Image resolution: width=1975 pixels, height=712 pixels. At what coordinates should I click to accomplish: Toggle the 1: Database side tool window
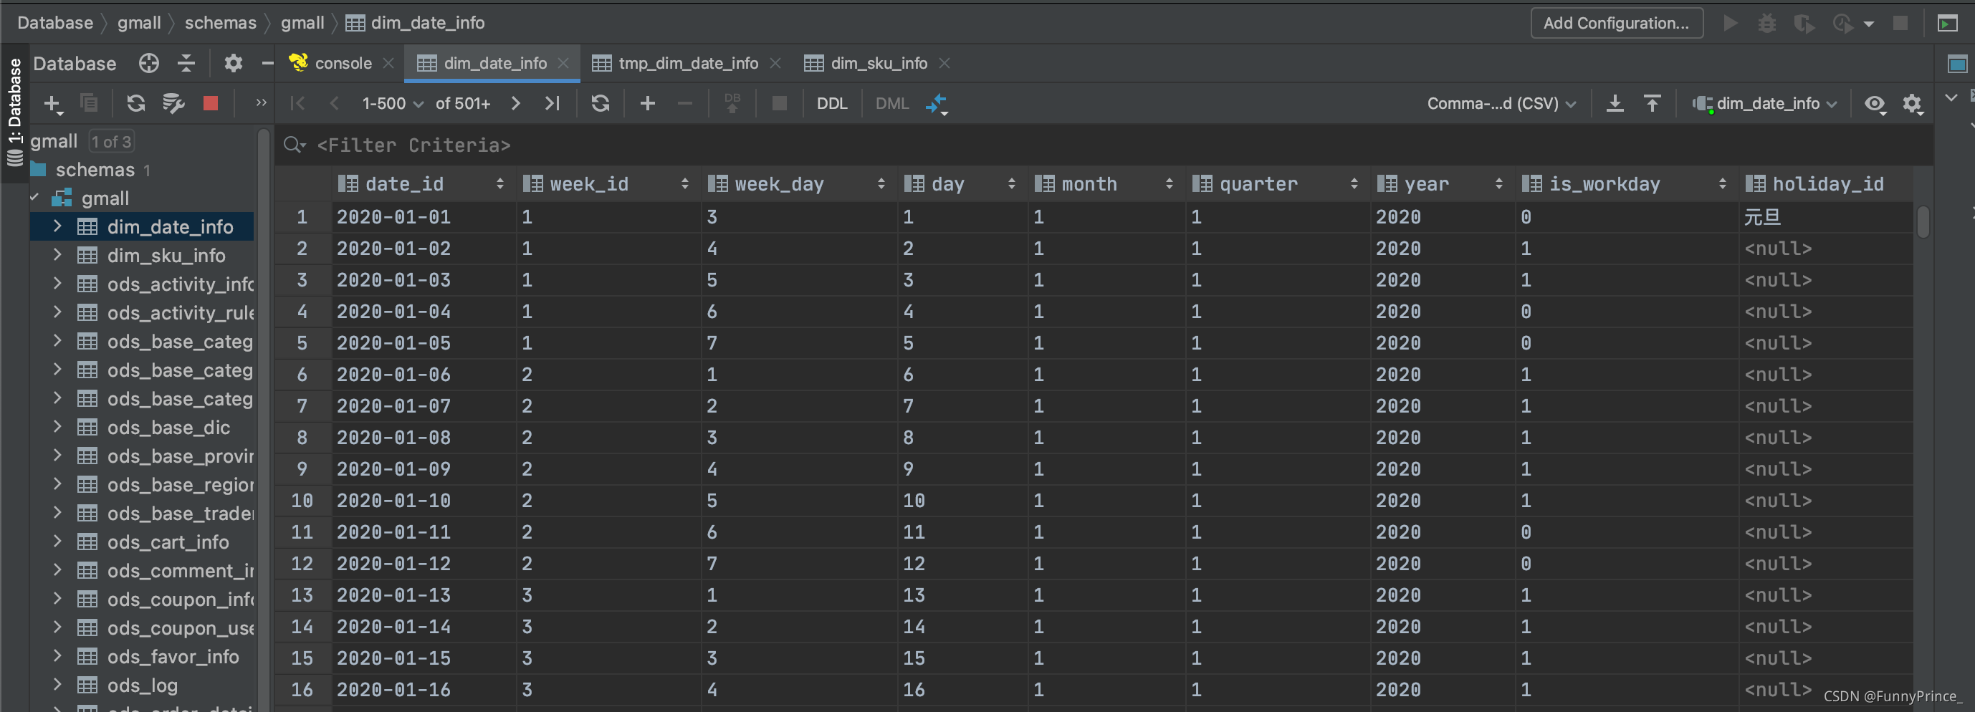(x=14, y=112)
